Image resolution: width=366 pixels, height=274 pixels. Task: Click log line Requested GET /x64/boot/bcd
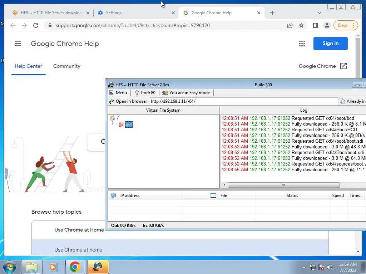click(x=288, y=118)
